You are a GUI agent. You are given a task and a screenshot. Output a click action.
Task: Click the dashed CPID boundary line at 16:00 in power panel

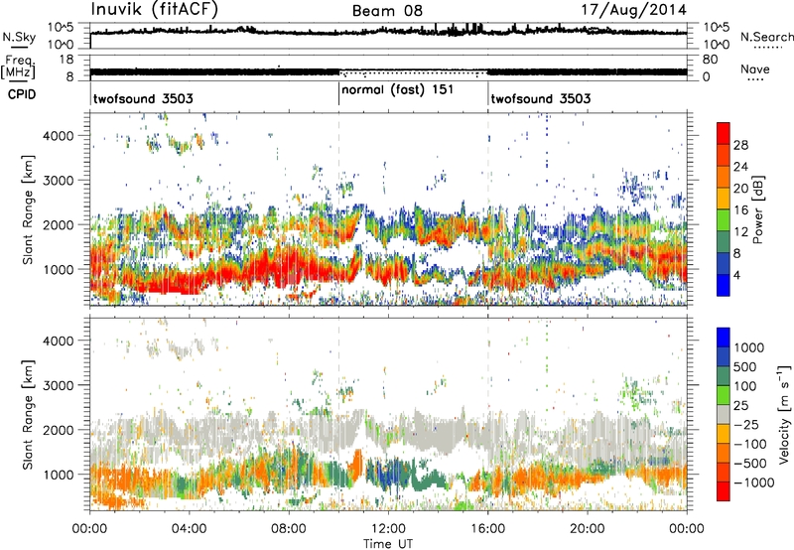[488, 207]
